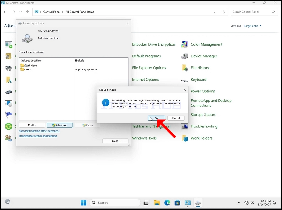Screen dimensions: 282x210
Task: Close the Rebuild Index dialog with X
Action: coord(185,90)
